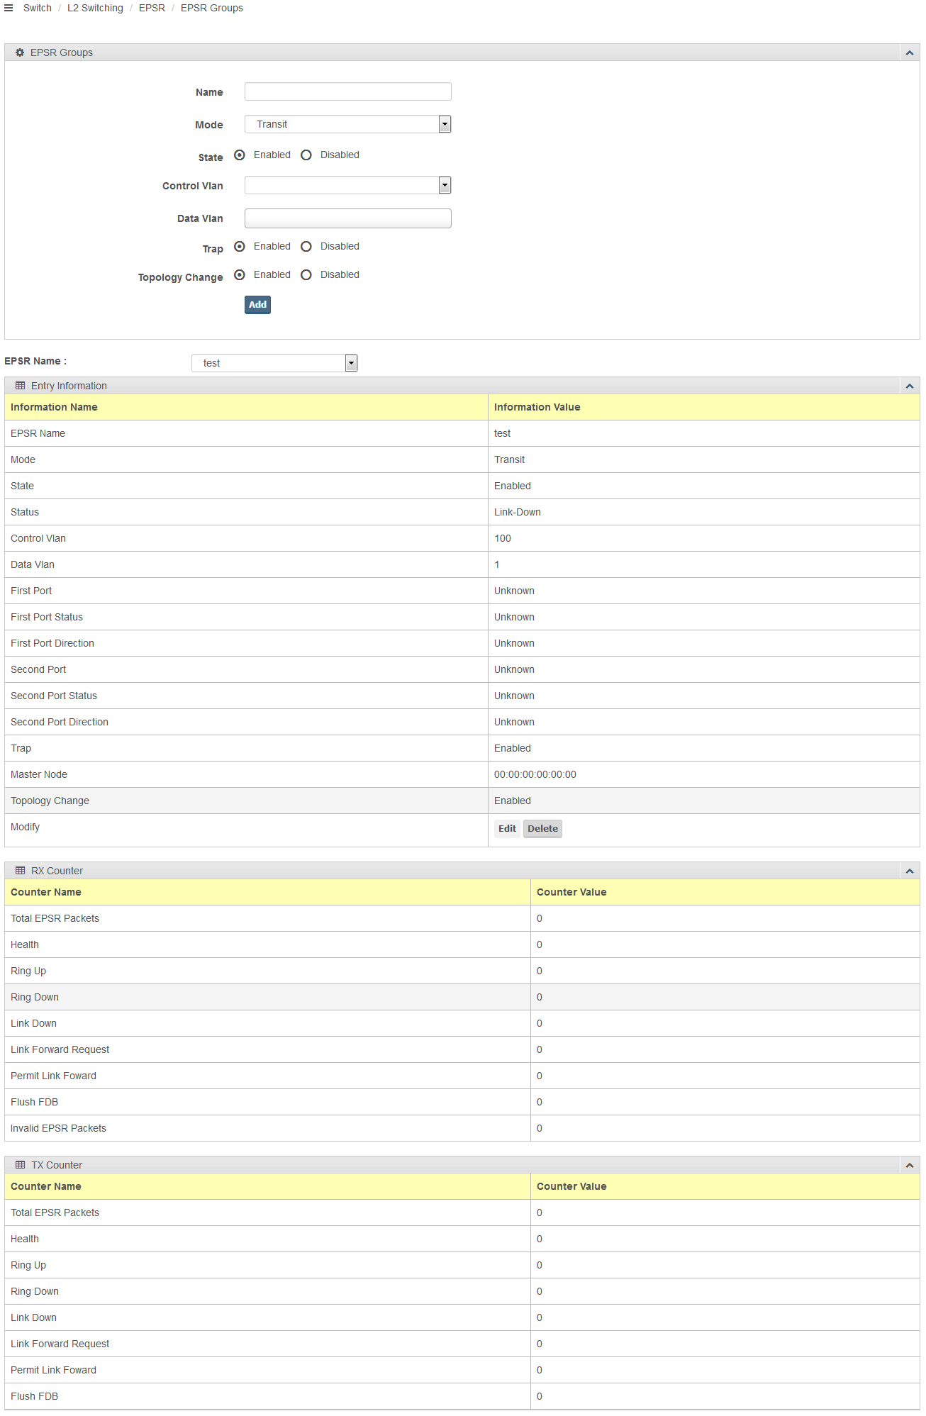The image size is (926, 1416).
Task: Click the Entry Information table icon
Action: [20, 386]
